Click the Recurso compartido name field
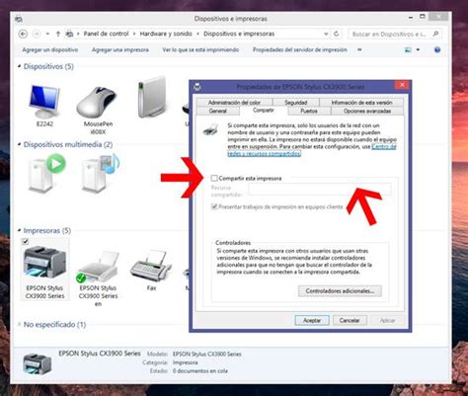Viewport: 468px width, 396px height. (319, 191)
